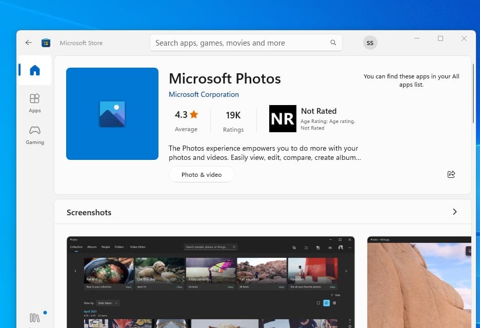Click the Photo & video category pill
The image size is (480, 328).
pyautogui.click(x=202, y=174)
